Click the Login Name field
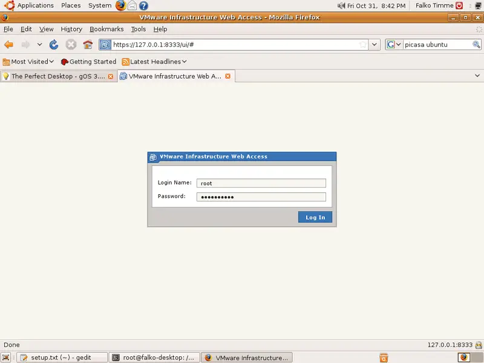 click(261, 183)
